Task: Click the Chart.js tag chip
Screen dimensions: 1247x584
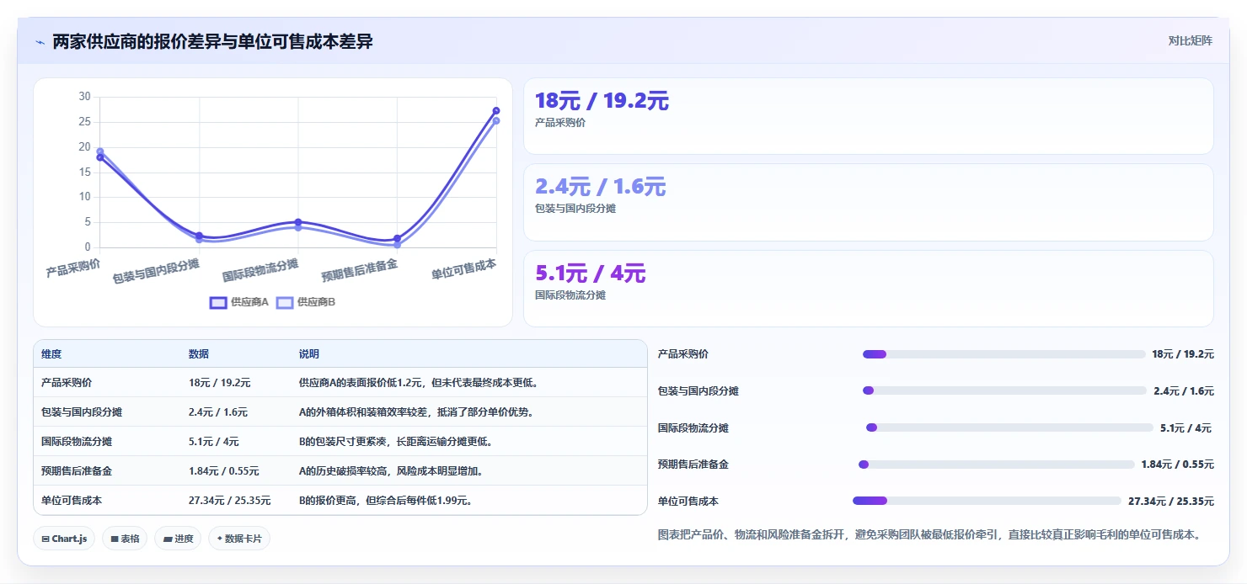Action: 64,539
